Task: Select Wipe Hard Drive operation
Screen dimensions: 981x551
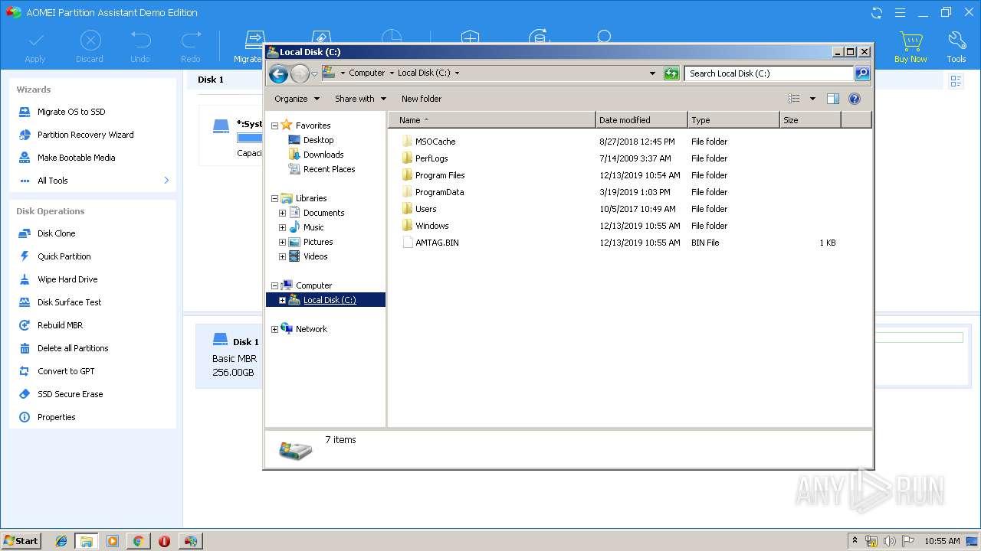Action: coord(67,279)
